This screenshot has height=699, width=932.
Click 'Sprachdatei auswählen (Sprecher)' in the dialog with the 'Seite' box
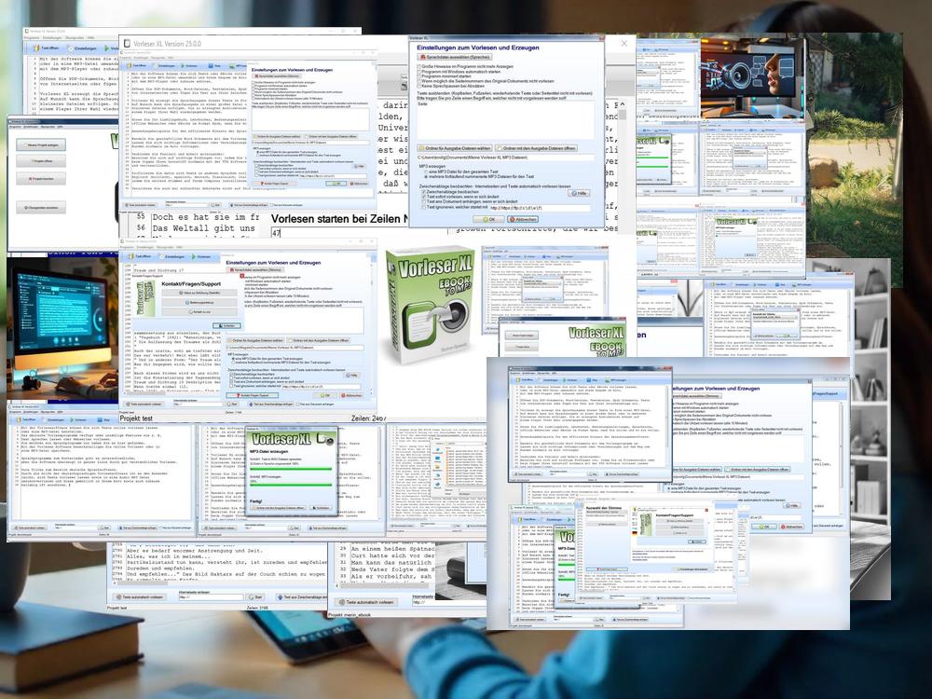[x=455, y=57]
